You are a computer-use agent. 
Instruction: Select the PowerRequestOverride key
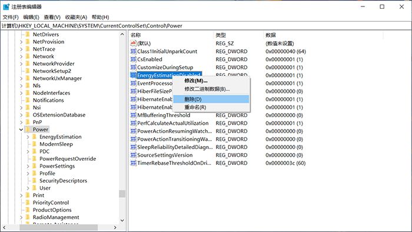point(68,159)
